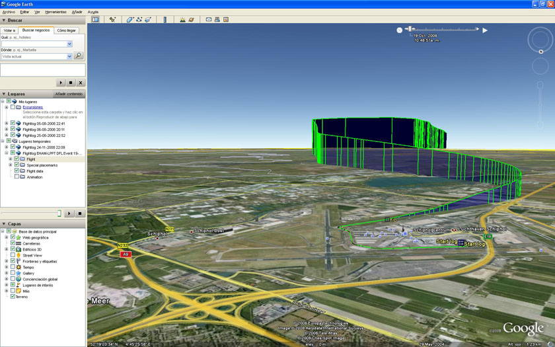Screen dimensions: 555x347
Task: Check the Excursiones folder checkbox
Action: pos(13,107)
